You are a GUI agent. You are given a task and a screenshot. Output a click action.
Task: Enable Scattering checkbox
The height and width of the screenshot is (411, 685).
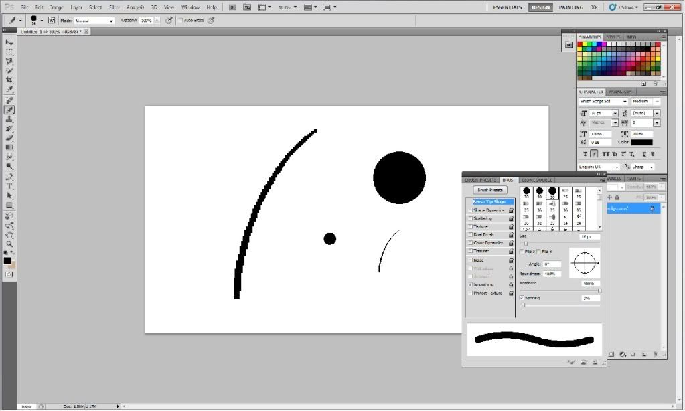[x=471, y=218]
